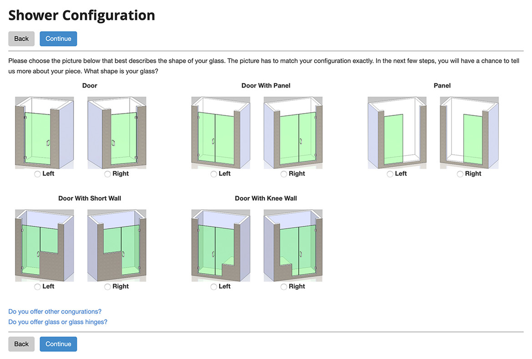Viewport: 532px width, 359px height.
Task: Pick the left Panel illustration
Action: pos(397,133)
